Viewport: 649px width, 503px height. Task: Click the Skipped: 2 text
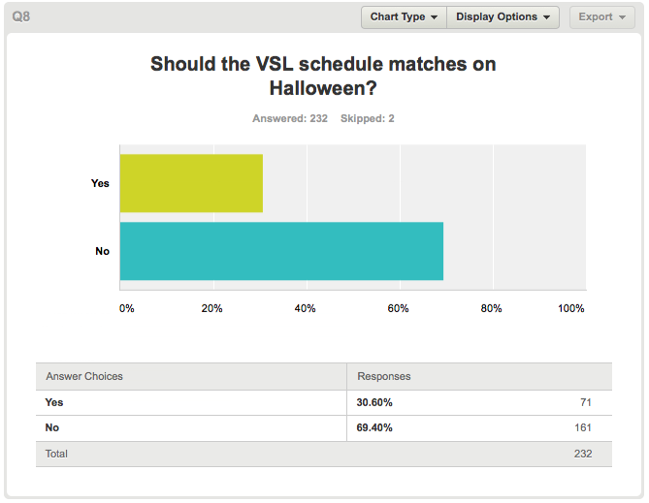[x=367, y=118]
